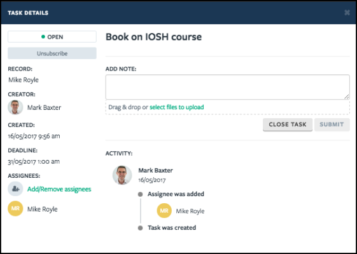Open Add/Remove assignees link

click(x=59, y=189)
